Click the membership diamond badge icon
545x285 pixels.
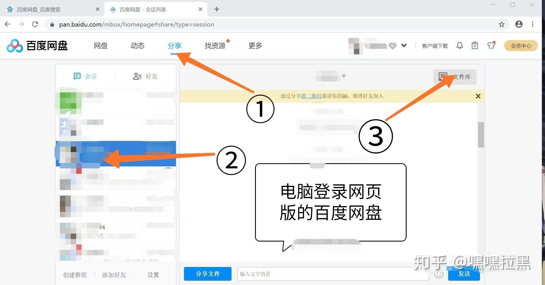point(393,46)
